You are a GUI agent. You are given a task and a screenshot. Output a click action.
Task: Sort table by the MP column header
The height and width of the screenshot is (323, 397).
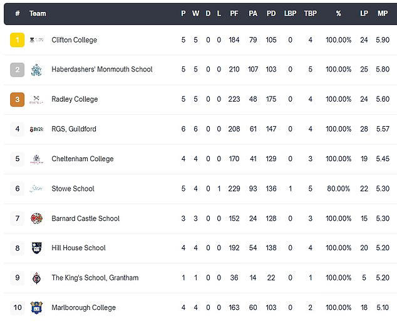tap(383, 13)
